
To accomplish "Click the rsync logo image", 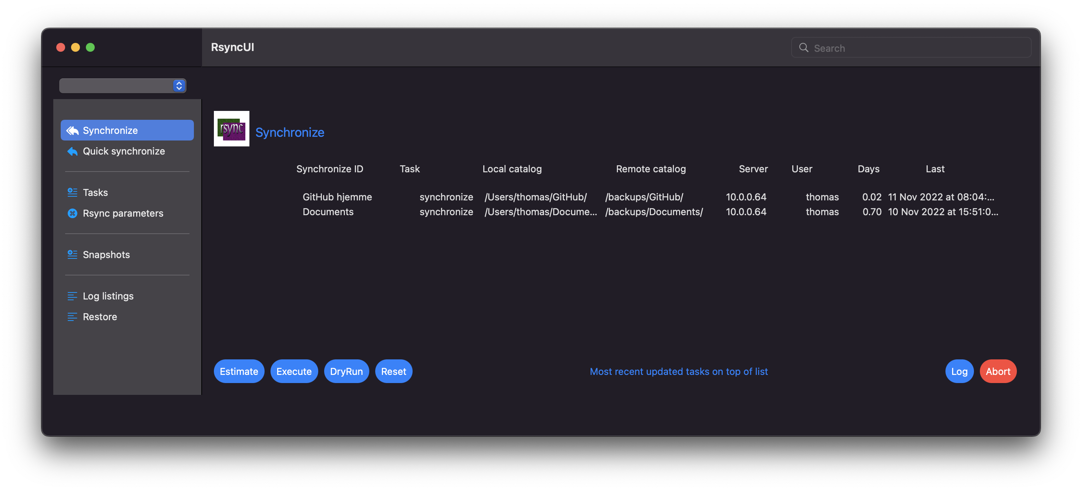I will [231, 129].
